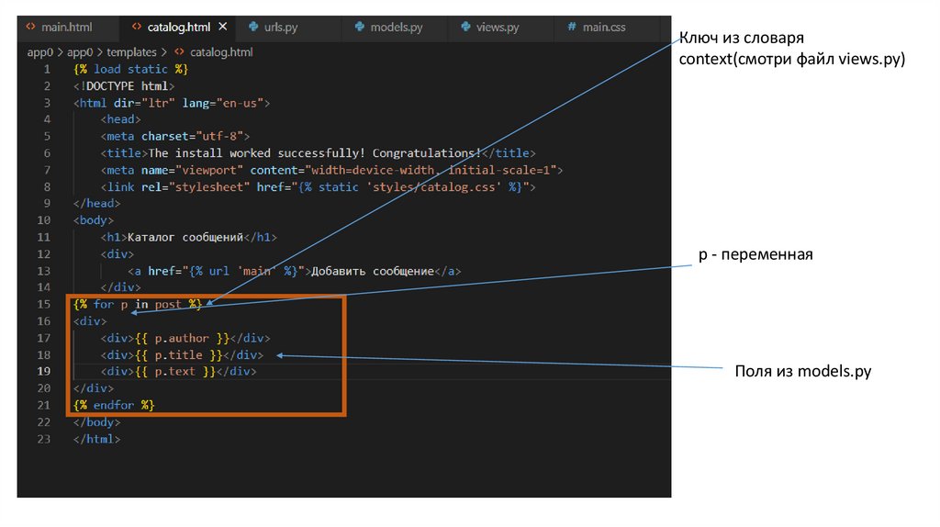Click the second app0 breadcrumb segment
940x527 pixels.
pyautogui.click(x=80, y=52)
